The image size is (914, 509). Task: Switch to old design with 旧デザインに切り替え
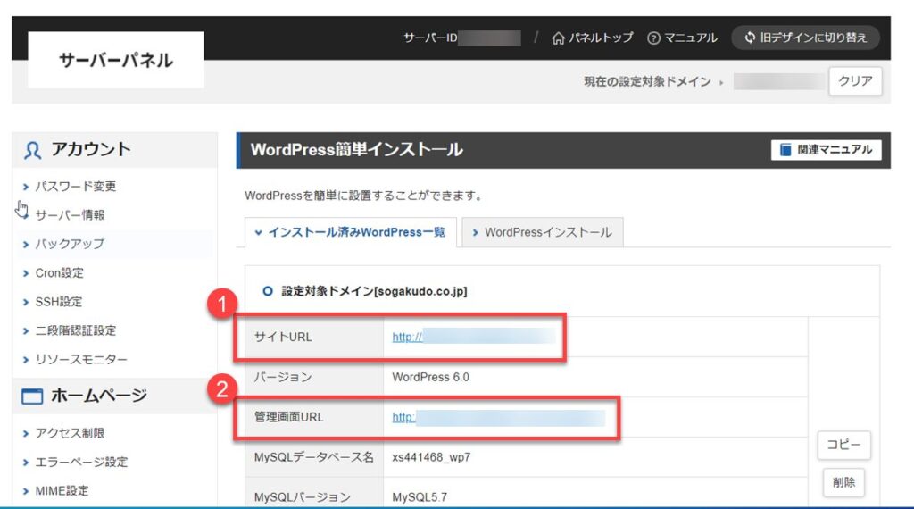806,38
